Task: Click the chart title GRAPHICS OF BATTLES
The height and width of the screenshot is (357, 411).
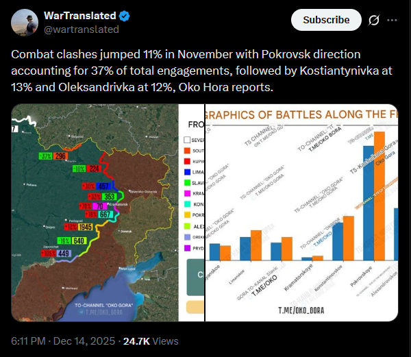Action: 301,115
